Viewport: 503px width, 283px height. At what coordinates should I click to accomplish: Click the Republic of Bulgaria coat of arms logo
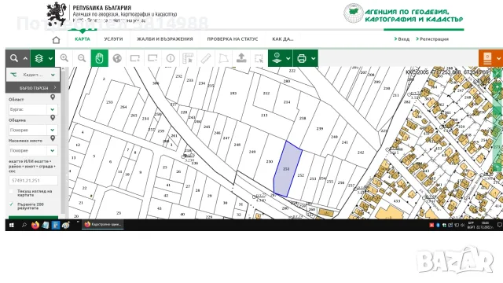57,14
